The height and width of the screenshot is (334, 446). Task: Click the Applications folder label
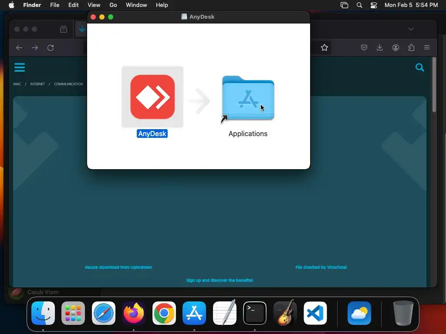click(x=248, y=134)
